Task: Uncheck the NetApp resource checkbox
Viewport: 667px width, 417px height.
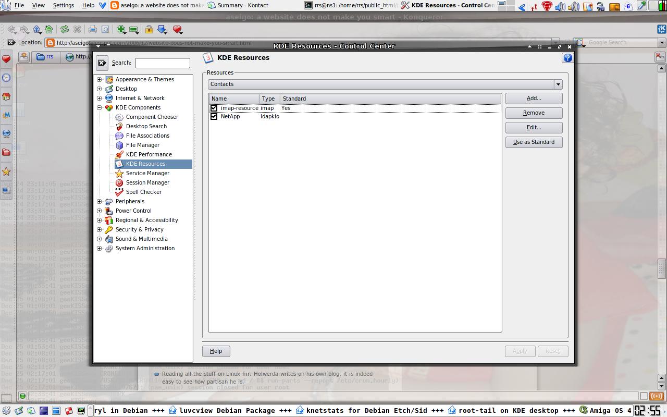Action: (x=214, y=116)
